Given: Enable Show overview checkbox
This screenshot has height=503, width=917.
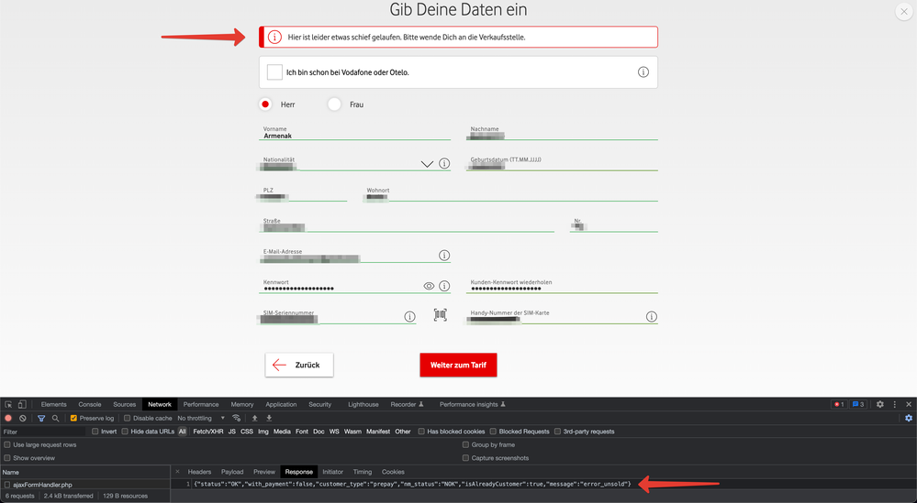Looking at the screenshot, I should [x=7, y=458].
